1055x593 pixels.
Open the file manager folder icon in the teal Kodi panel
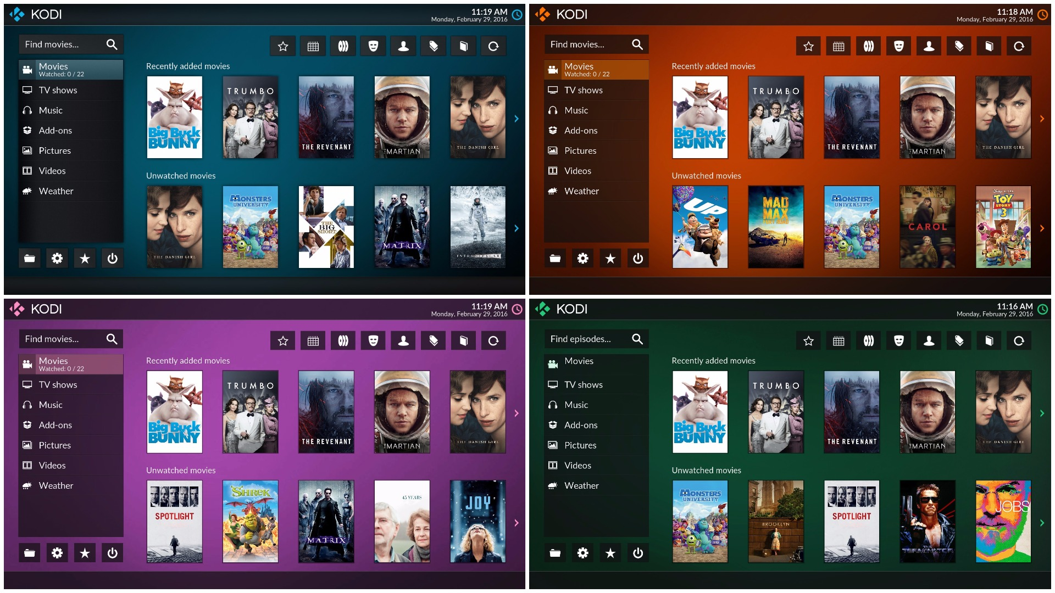(x=30, y=258)
